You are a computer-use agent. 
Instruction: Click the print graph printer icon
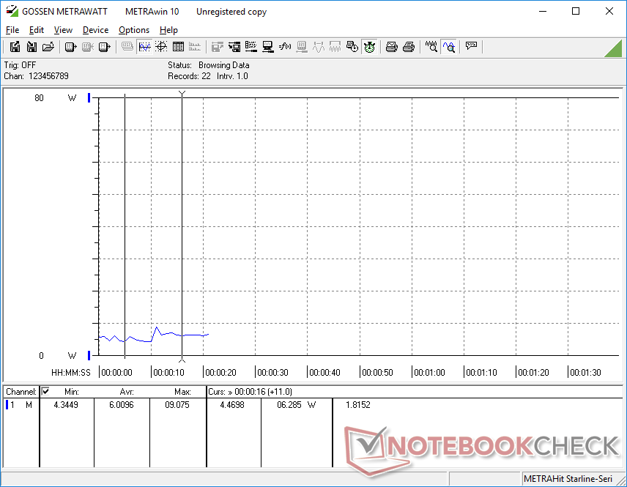pos(391,47)
